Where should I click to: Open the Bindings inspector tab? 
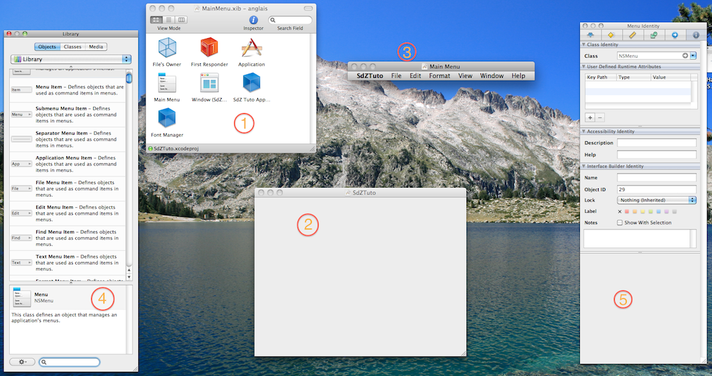coord(654,35)
